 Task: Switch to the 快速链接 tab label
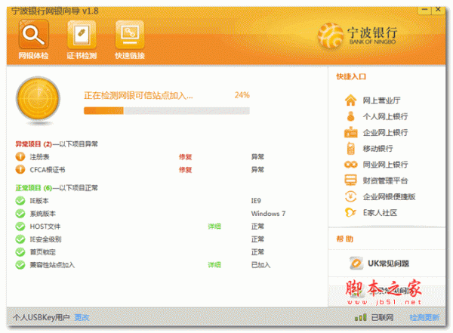(130, 56)
